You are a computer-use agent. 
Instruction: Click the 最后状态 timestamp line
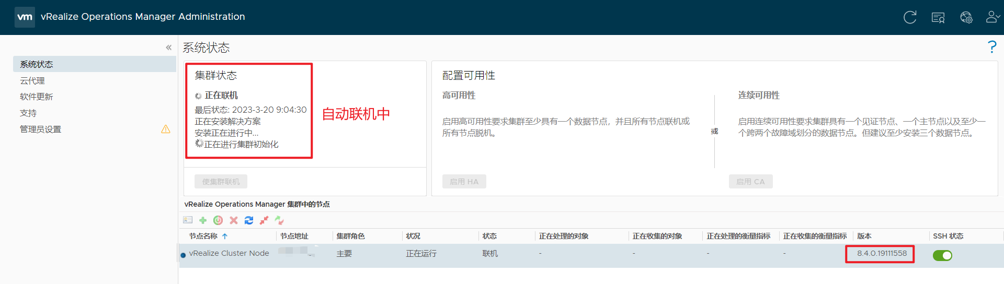[x=250, y=110]
